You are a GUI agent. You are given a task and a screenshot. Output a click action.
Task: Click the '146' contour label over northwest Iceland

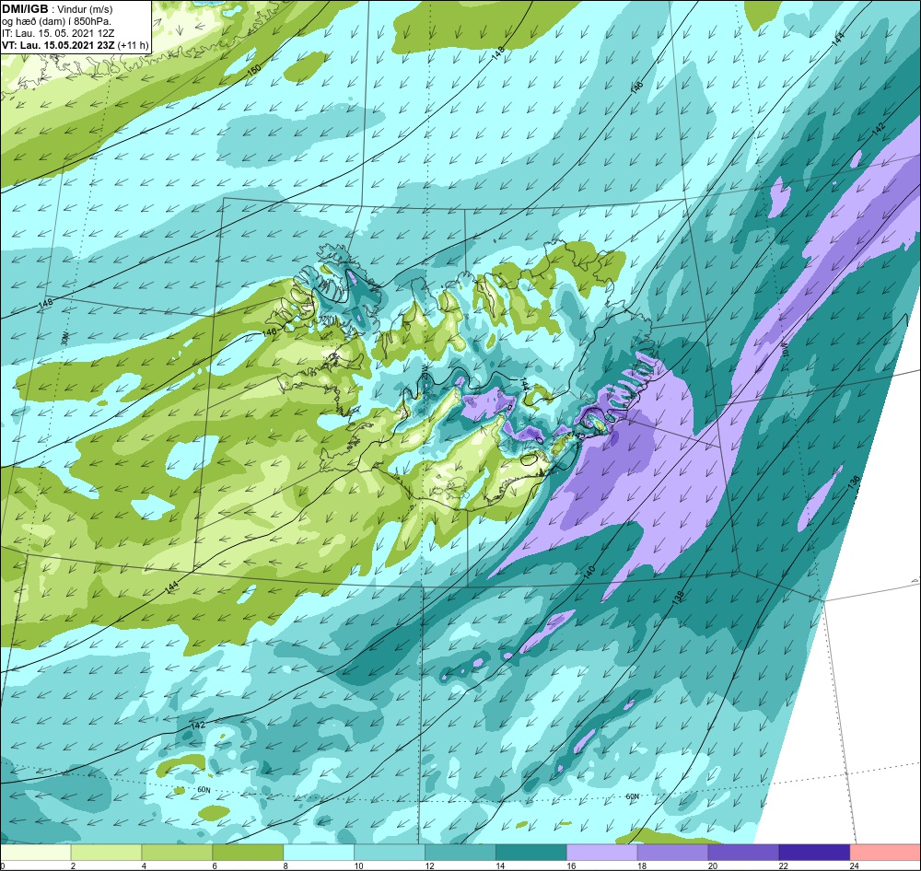(269, 332)
